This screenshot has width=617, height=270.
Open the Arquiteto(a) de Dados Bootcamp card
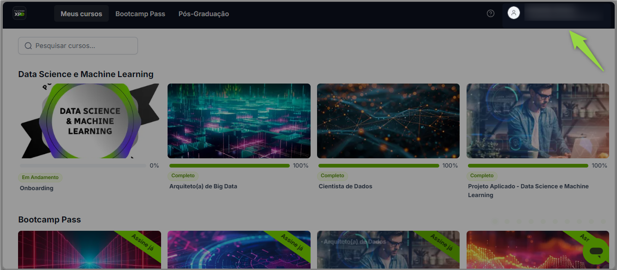tap(388, 250)
